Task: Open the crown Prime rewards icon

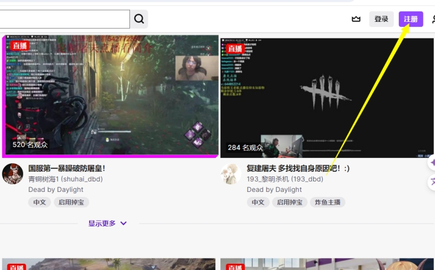Action: pyautogui.click(x=356, y=19)
